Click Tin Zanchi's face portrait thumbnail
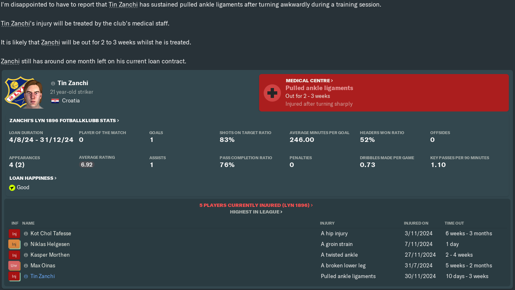The image size is (515, 290). tap(33, 94)
